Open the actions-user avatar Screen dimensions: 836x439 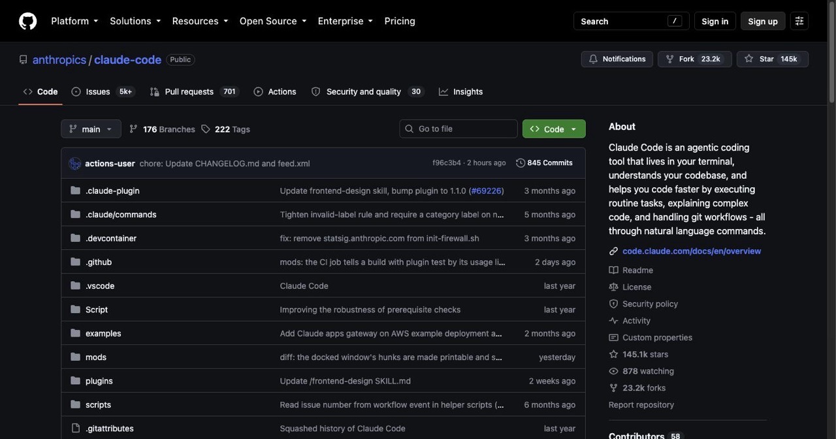pos(75,163)
